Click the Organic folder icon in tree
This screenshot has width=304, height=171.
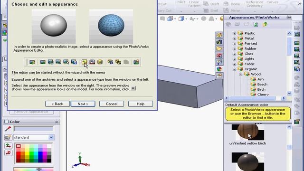240,69
